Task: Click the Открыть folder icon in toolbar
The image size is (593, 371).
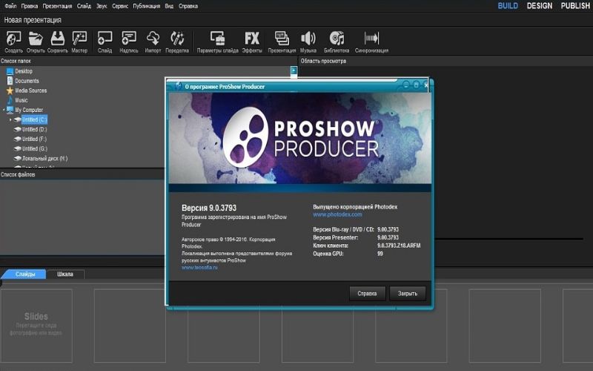Action: point(36,39)
